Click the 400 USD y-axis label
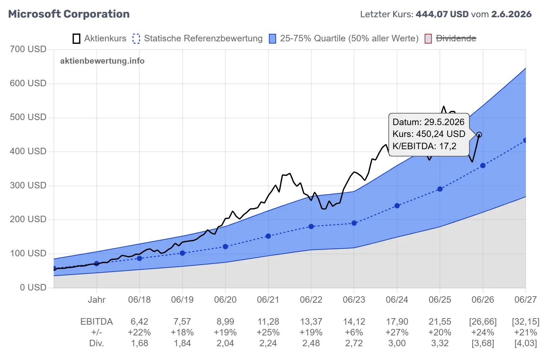This screenshot has height=357, width=552. point(28,151)
